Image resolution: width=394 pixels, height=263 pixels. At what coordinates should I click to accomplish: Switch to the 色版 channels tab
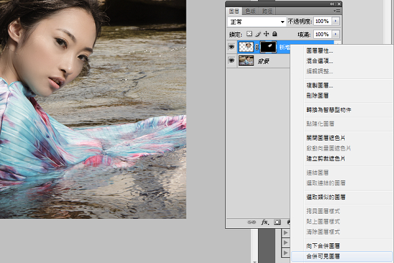(x=250, y=11)
